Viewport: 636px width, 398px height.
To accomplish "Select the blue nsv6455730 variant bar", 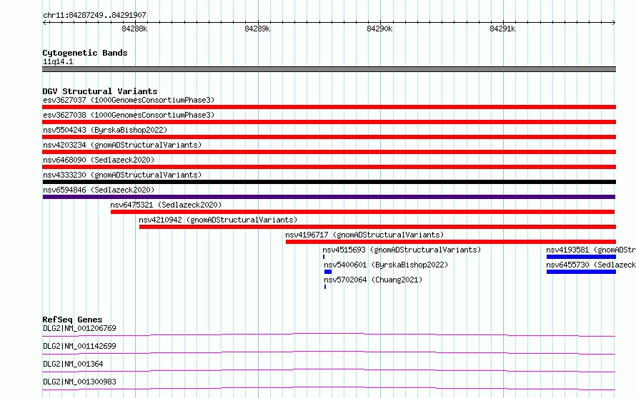I will (x=581, y=272).
